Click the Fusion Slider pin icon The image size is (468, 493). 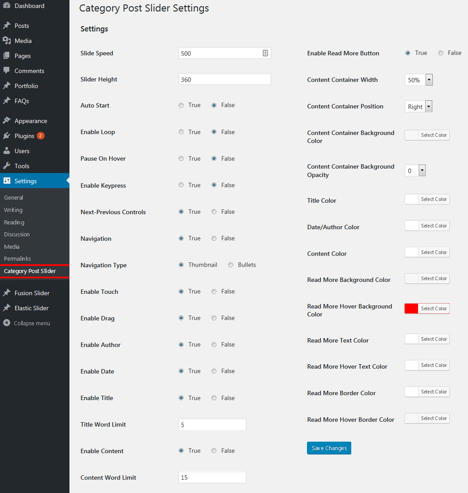click(7, 293)
